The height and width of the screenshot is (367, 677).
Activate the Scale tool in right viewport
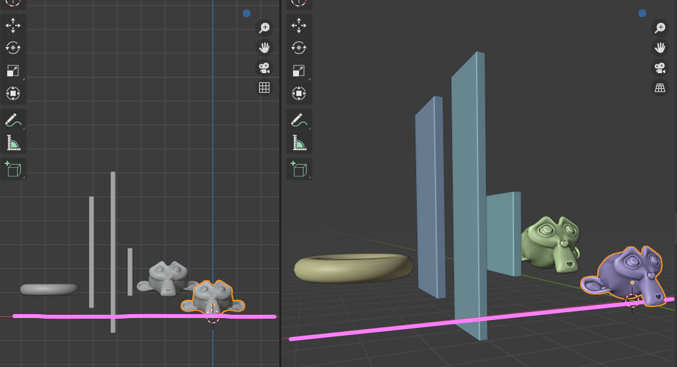coord(299,71)
